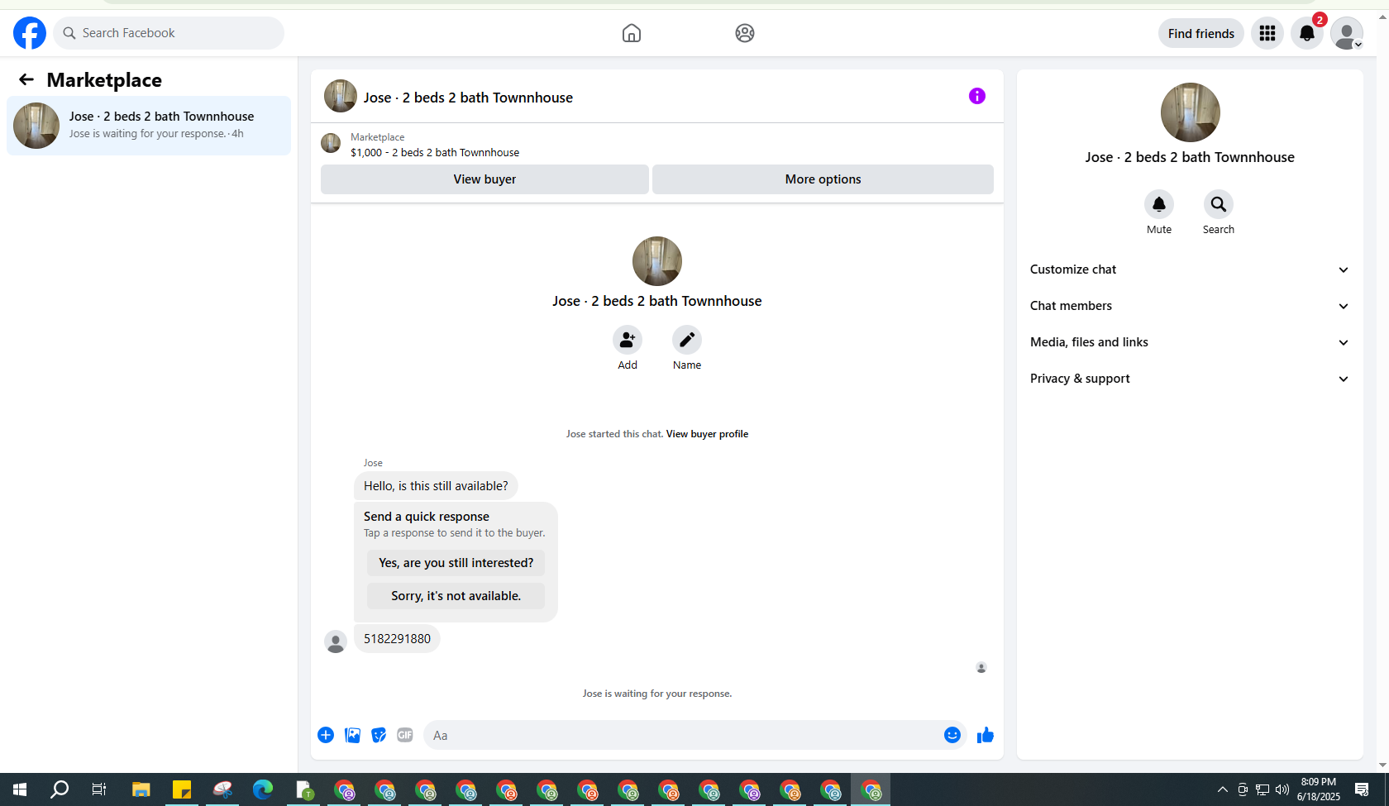This screenshot has height=806, width=1389.
Task: Open More options for the listing
Action: [x=823, y=179]
